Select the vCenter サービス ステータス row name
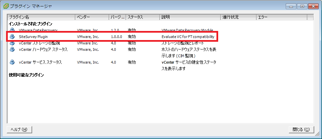 (x=40, y=62)
